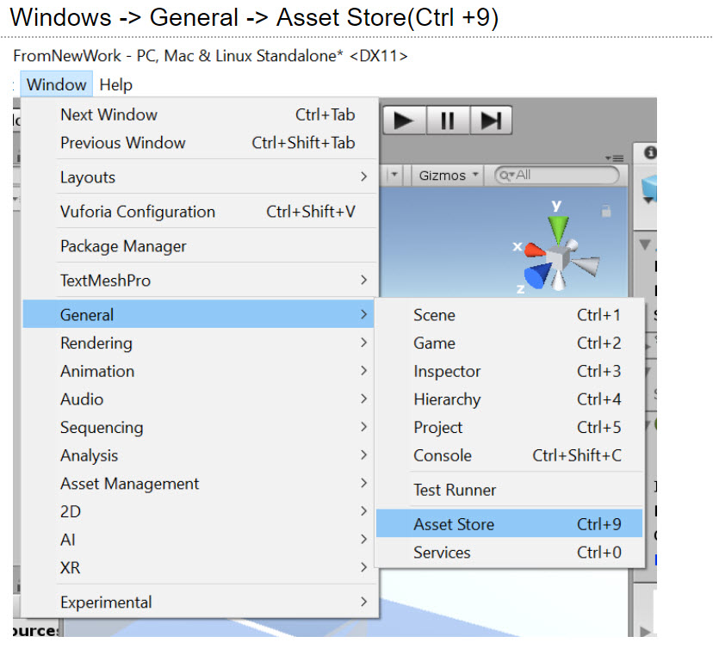Click the Help menu

pyautogui.click(x=115, y=84)
